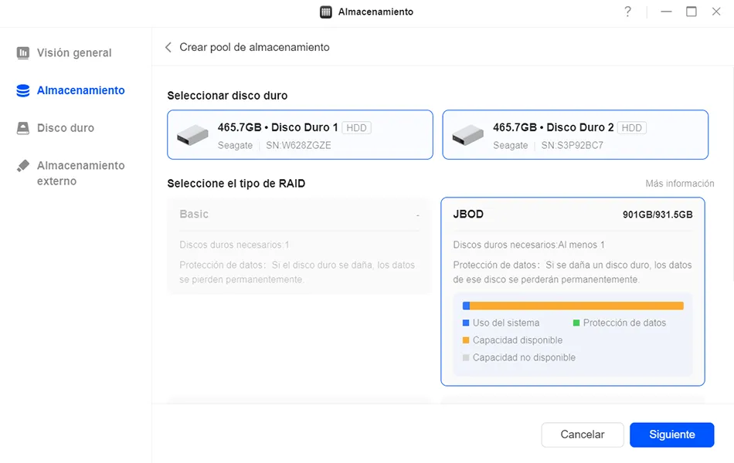734x463 pixels.
Task: Click the help question mark icon
Action: (627, 12)
